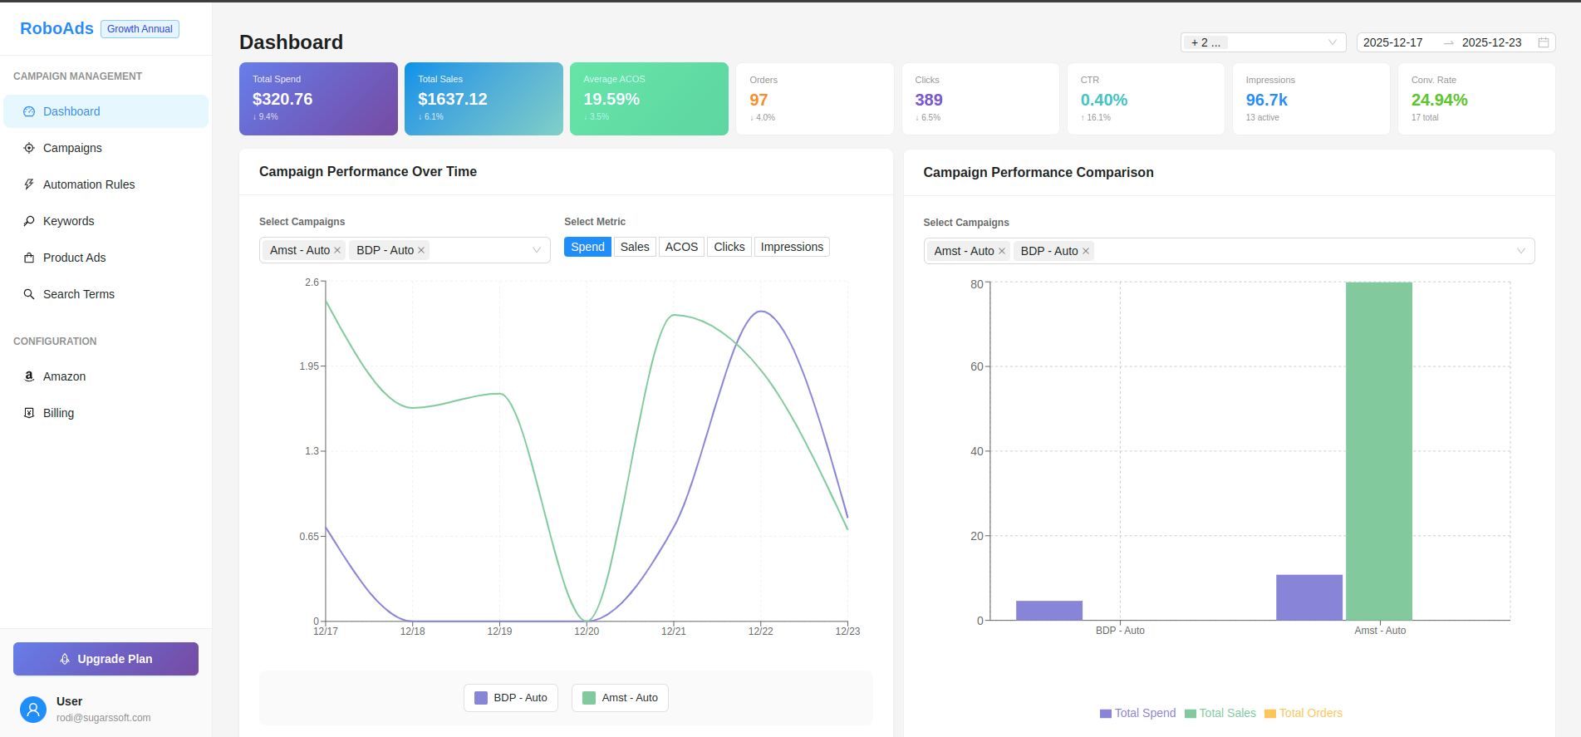Expand campaigns dropdown in Performance Over Time
This screenshot has width=1581, height=737.
(536, 250)
